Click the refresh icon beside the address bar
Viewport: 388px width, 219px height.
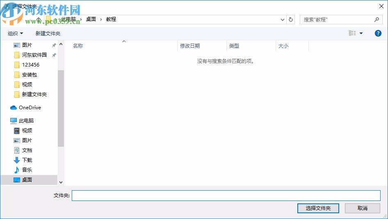point(291,19)
